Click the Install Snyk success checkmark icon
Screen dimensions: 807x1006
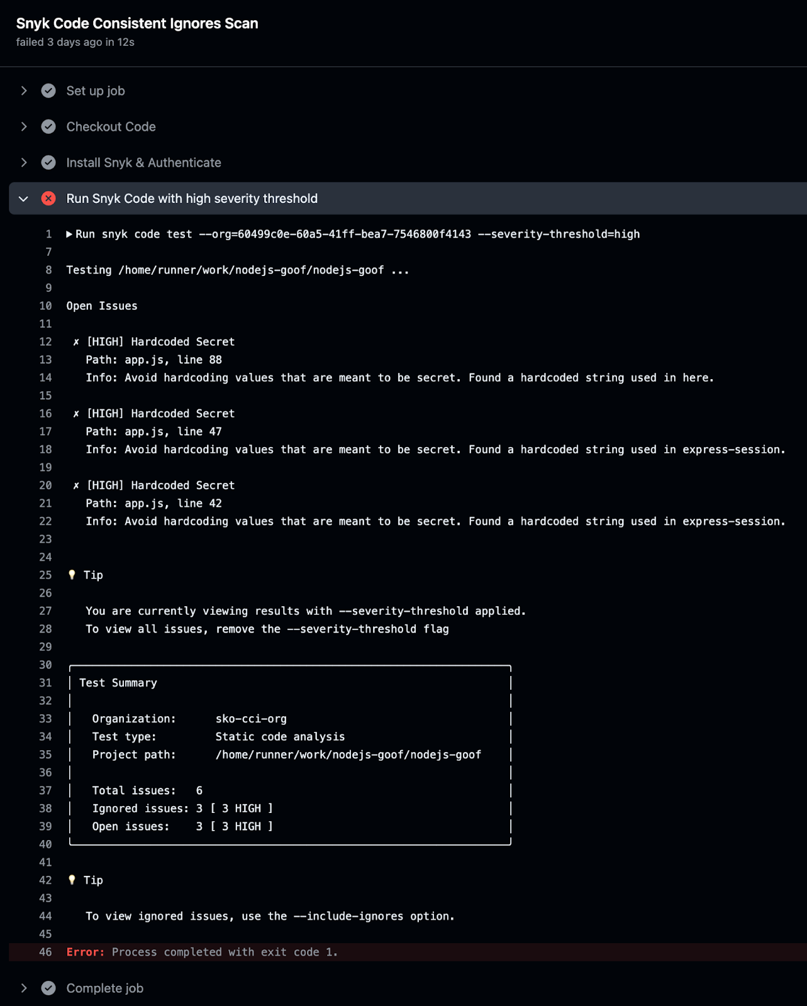click(x=48, y=163)
